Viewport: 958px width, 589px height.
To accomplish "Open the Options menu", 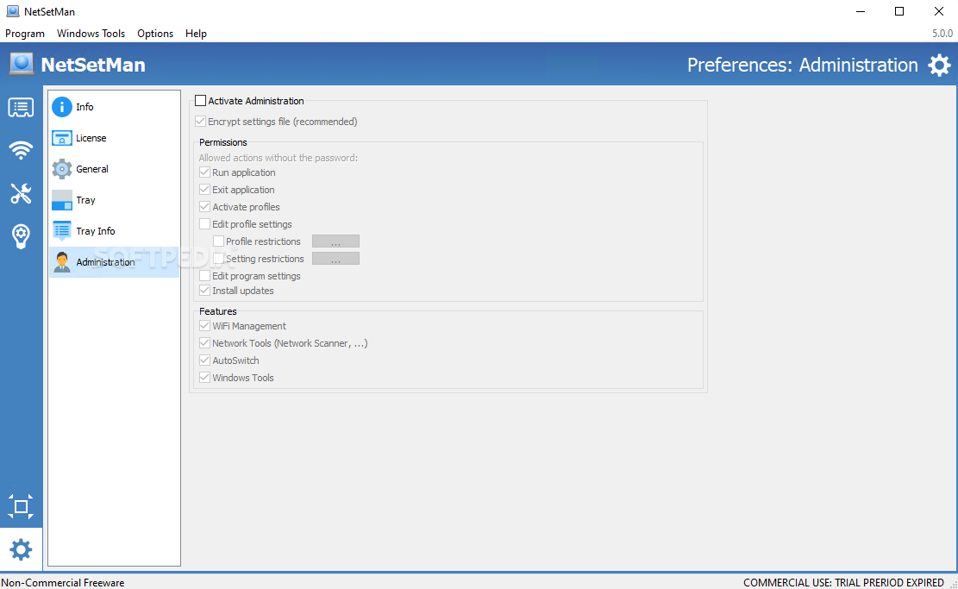I will pyautogui.click(x=155, y=34).
